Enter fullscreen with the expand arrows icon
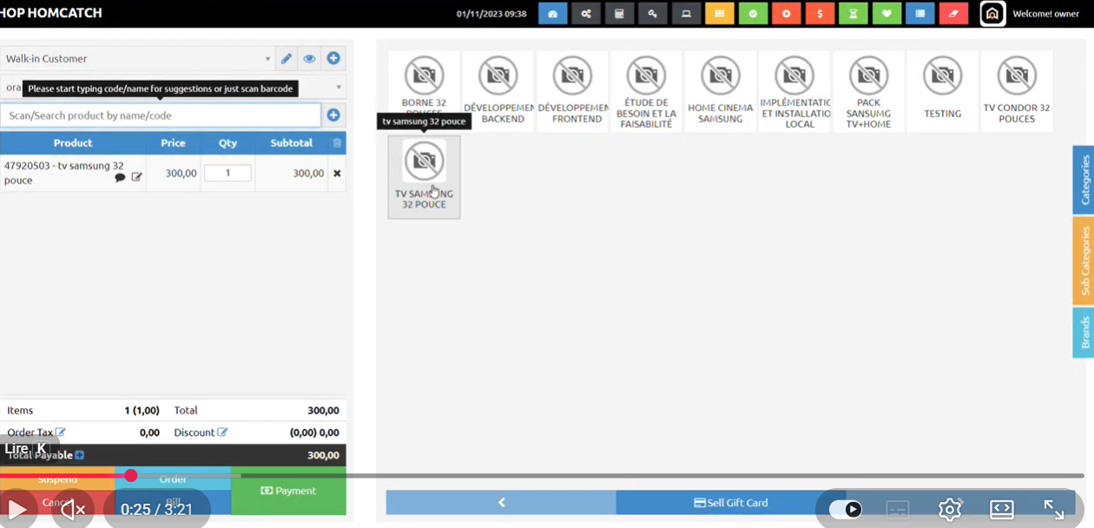Viewport: 1094px width, 528px height. pyautogui.click(x=1054, y=510)
